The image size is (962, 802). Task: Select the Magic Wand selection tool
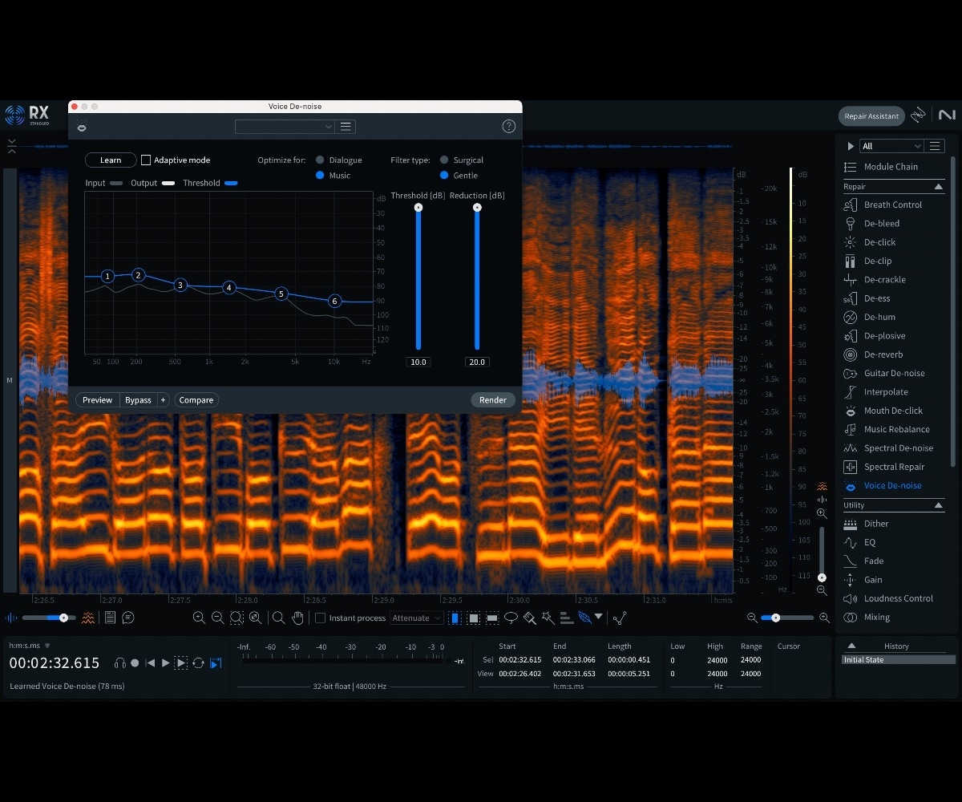pyautogui.click(x=548, y=618)
